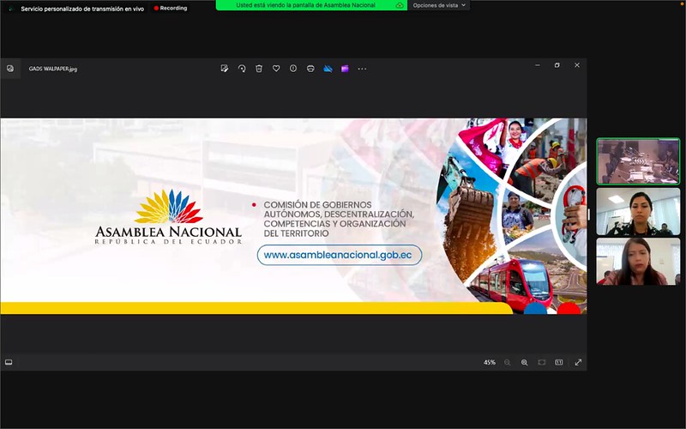Click the 45% zoom level value
Screen dimensions: 686x429
tap(489, 362)
